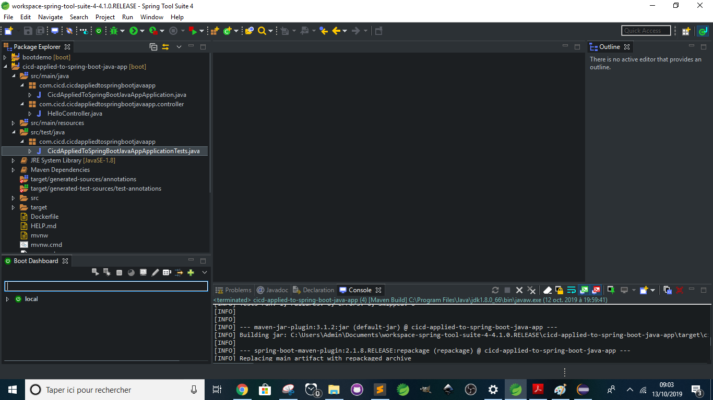Toggle Link with Editor in Package Explorer

(165, 47)
